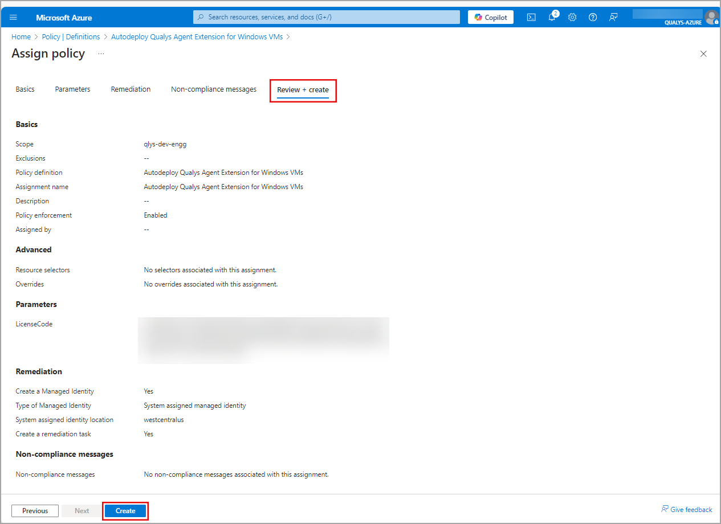
Task: Open the portal settings gear
Action: pos(572,17)
